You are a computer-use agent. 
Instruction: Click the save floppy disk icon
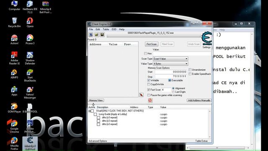tap(102, 35)
